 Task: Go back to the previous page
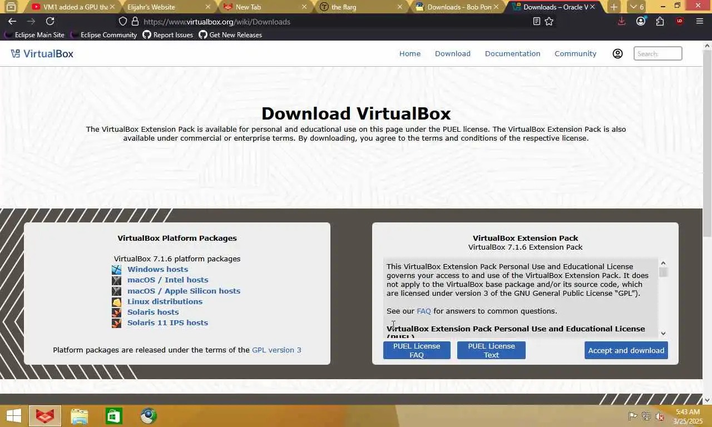12,21
